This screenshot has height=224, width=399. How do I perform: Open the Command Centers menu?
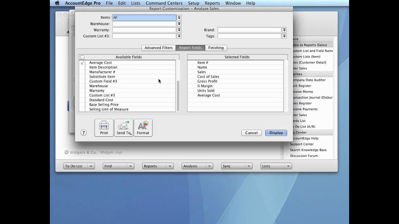[164, 3]
